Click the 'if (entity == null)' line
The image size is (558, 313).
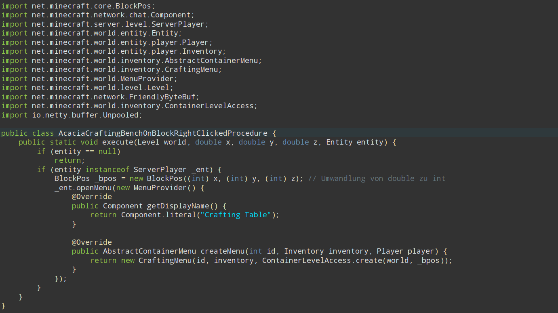click(x=79, y=151)
